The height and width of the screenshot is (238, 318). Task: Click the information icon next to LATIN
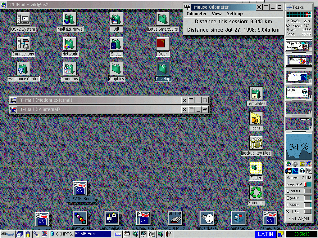pyautogui.click(x=280, y=234)
